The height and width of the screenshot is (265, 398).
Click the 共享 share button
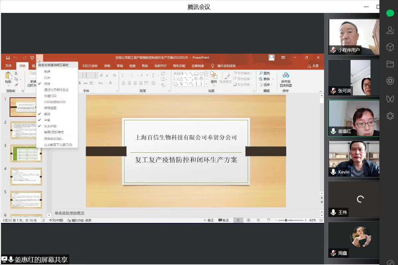coord(313,66)
